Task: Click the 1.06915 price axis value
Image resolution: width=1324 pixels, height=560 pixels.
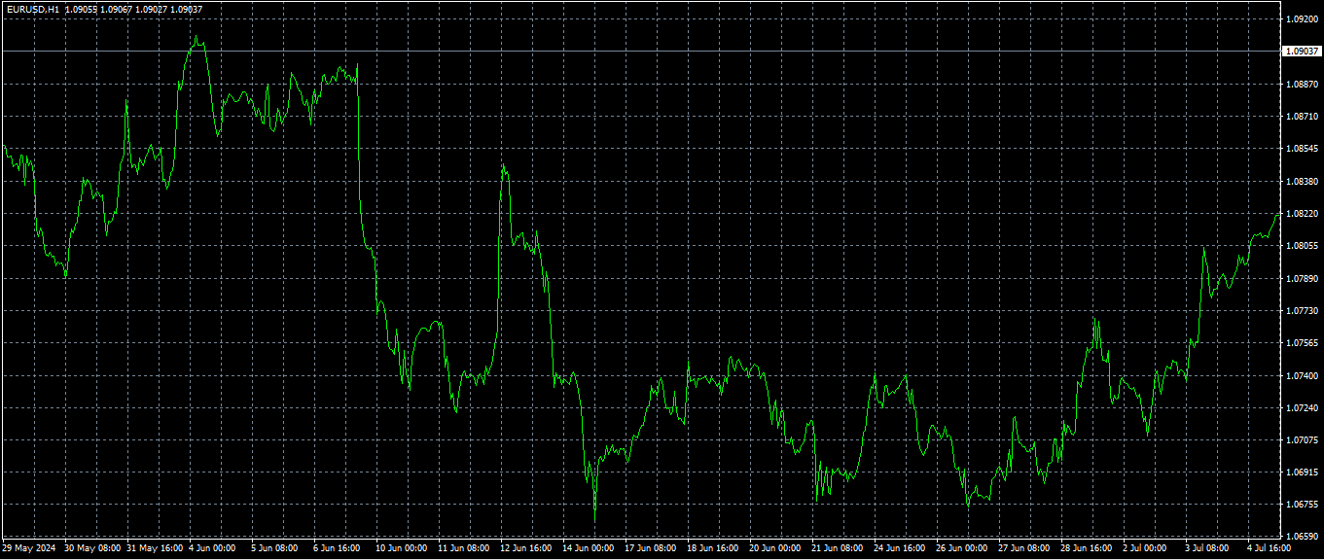Action: coord(1301,472)
